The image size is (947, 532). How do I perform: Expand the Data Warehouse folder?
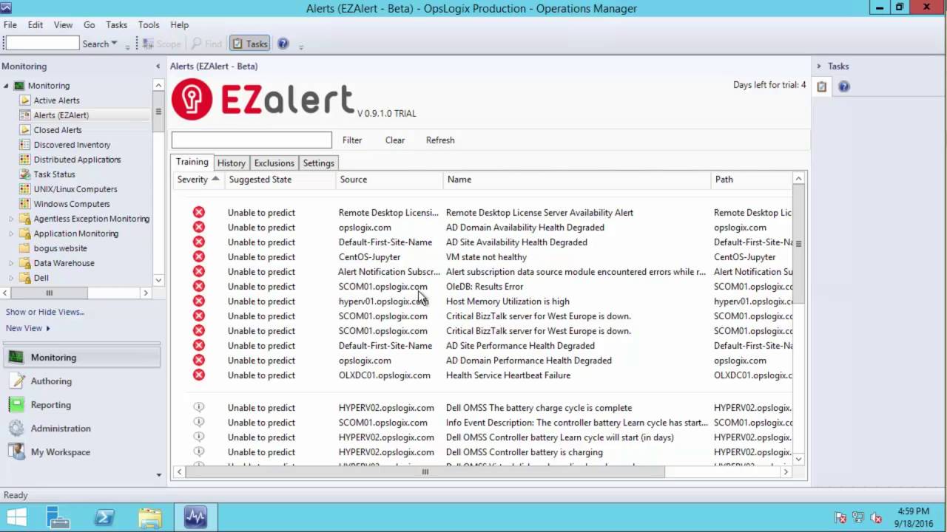[x=11, y=263]
